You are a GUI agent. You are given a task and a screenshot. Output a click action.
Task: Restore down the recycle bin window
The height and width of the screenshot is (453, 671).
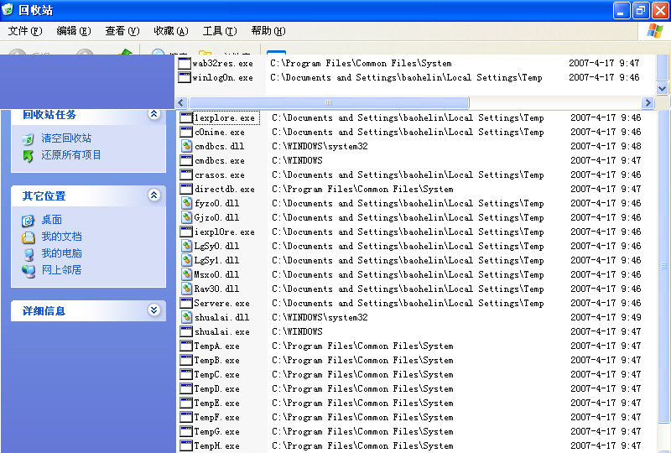point(641,10)
